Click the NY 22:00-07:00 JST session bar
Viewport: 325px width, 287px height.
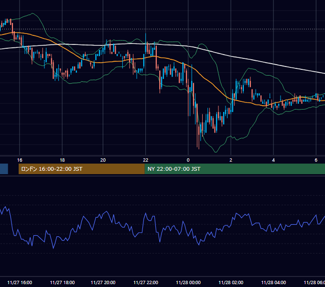click(235, 169)
